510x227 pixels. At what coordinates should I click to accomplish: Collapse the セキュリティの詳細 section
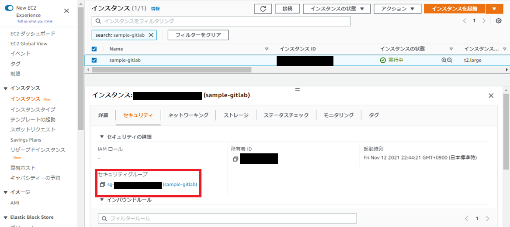102,136
